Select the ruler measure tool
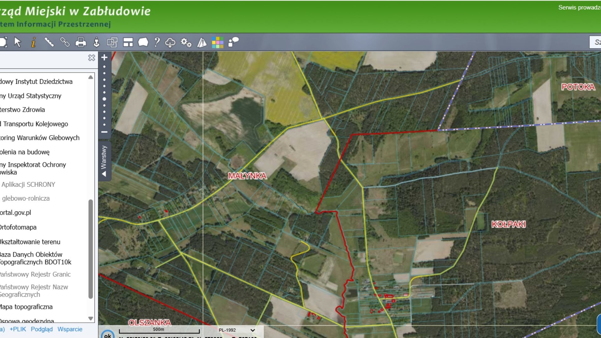601x338 pixels. [49, 42]
